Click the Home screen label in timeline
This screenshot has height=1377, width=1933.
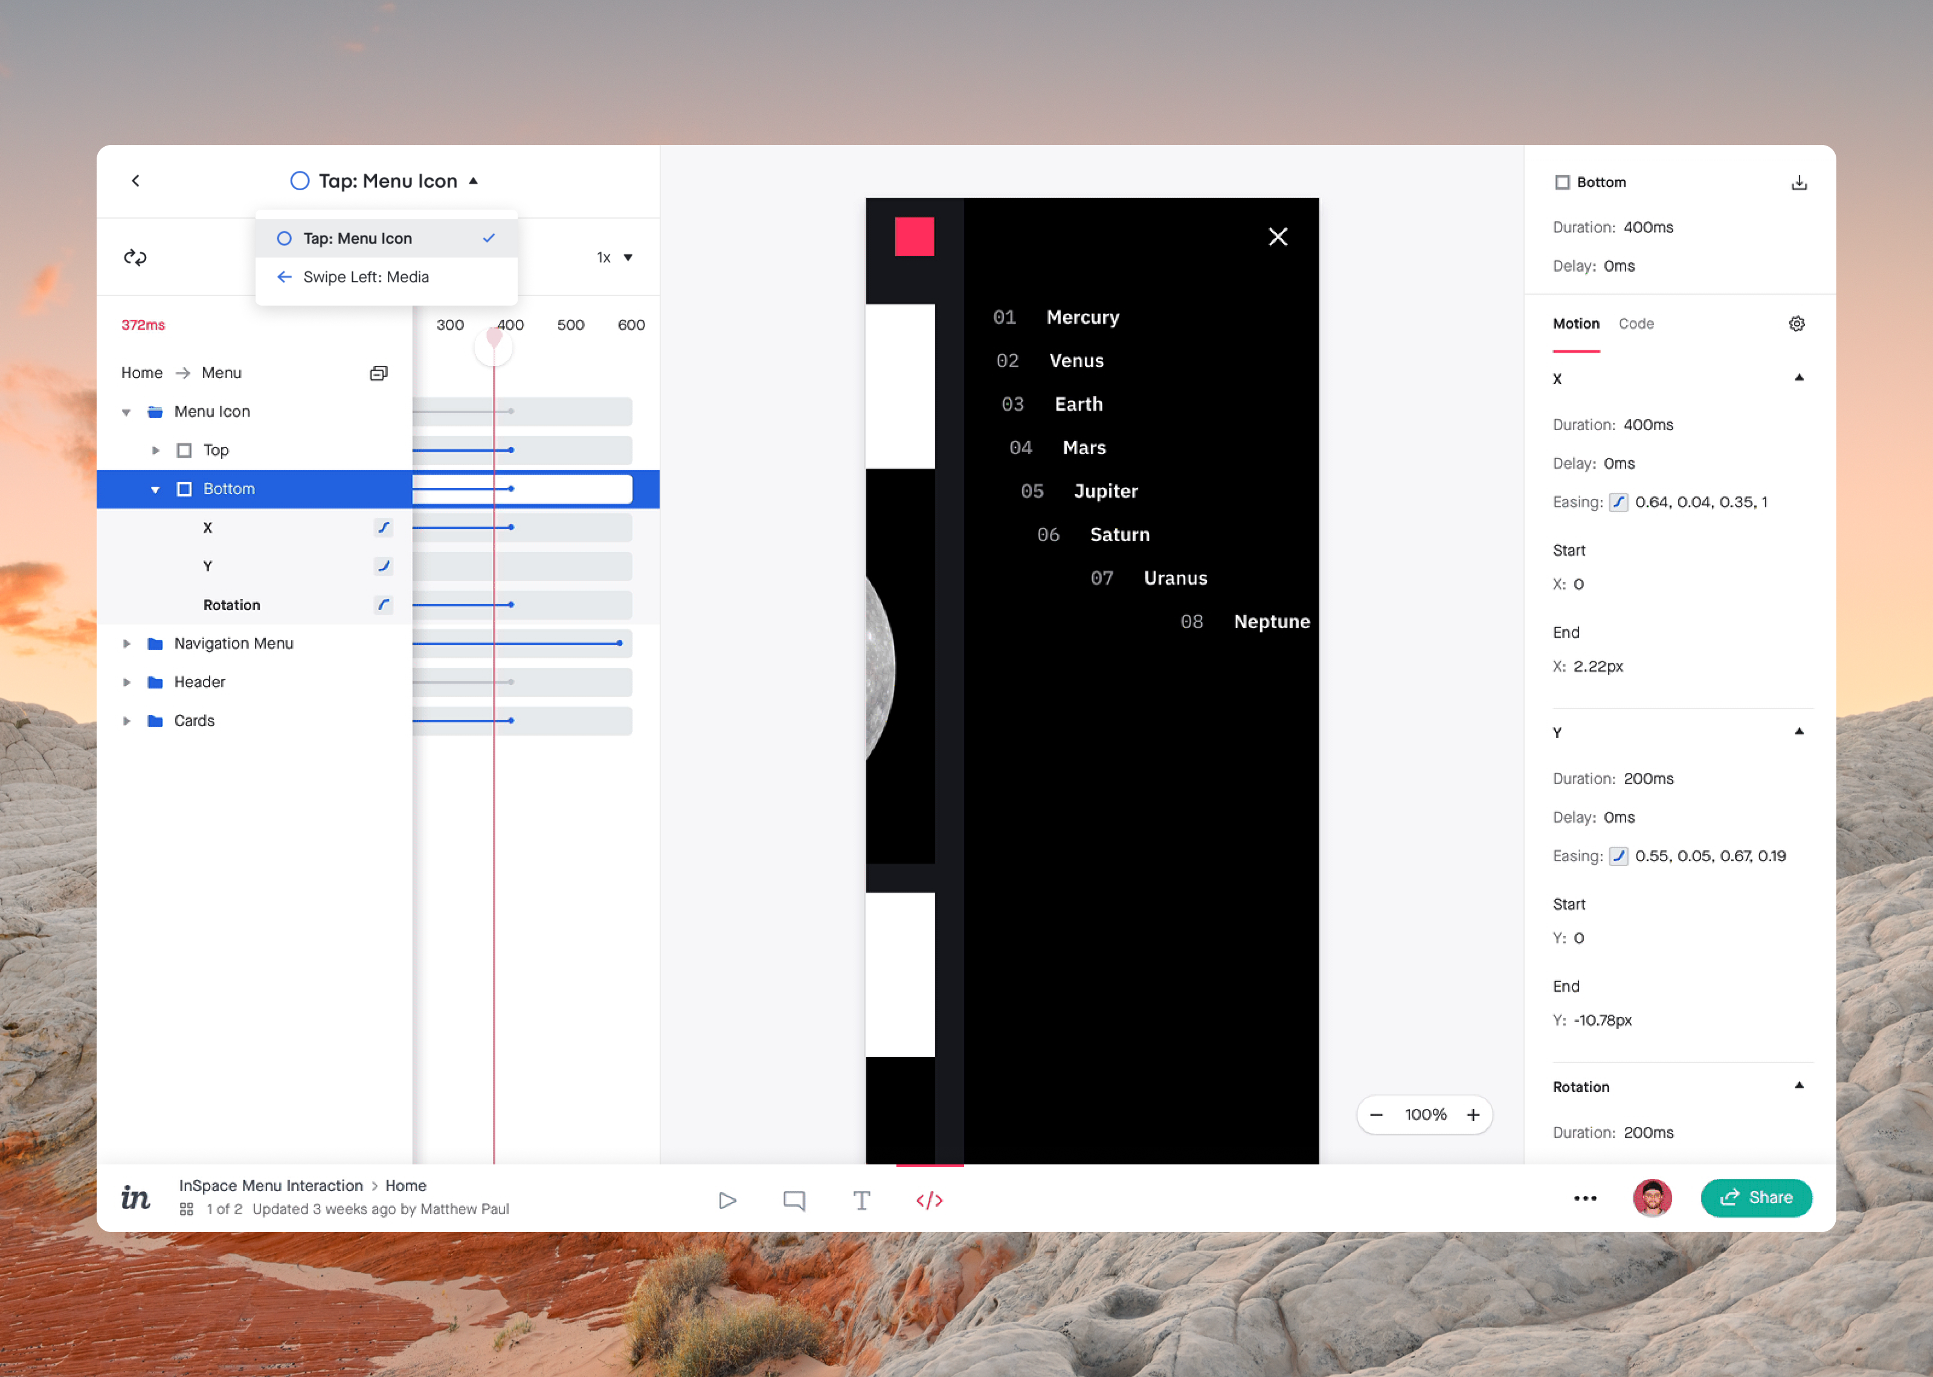pyautogui.click(x=141, y=373)
